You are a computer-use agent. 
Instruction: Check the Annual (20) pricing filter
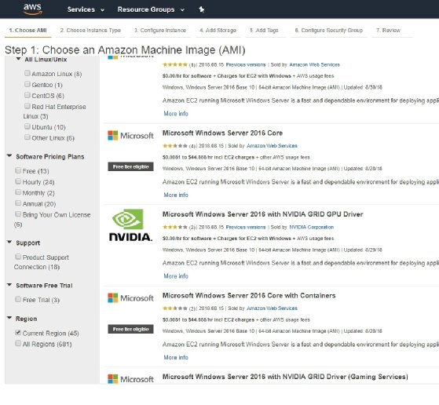point(18,203)
